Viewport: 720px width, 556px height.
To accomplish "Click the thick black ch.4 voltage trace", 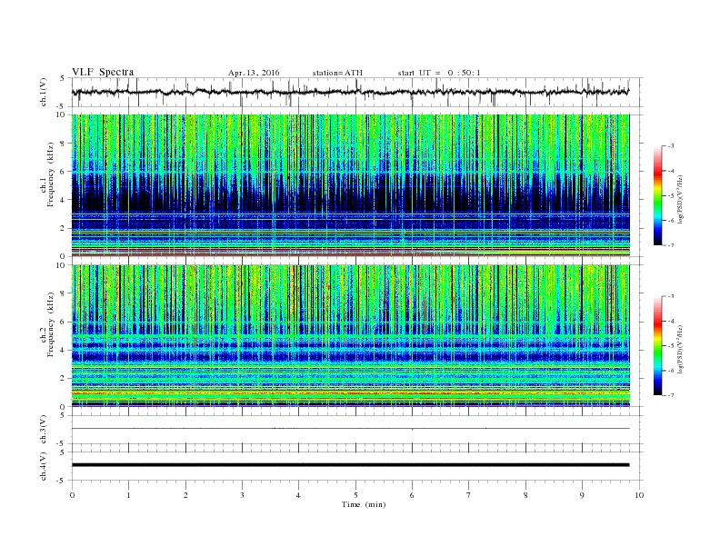I will pyautogui.click(x=350, y=465).
